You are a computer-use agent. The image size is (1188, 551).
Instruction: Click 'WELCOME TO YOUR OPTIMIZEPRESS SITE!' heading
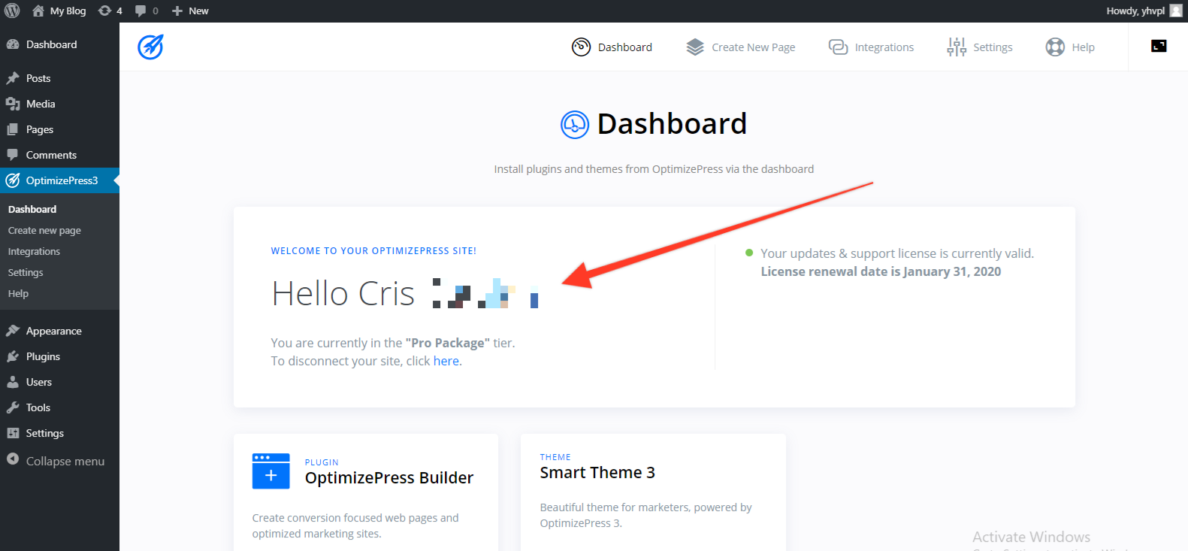373,250
